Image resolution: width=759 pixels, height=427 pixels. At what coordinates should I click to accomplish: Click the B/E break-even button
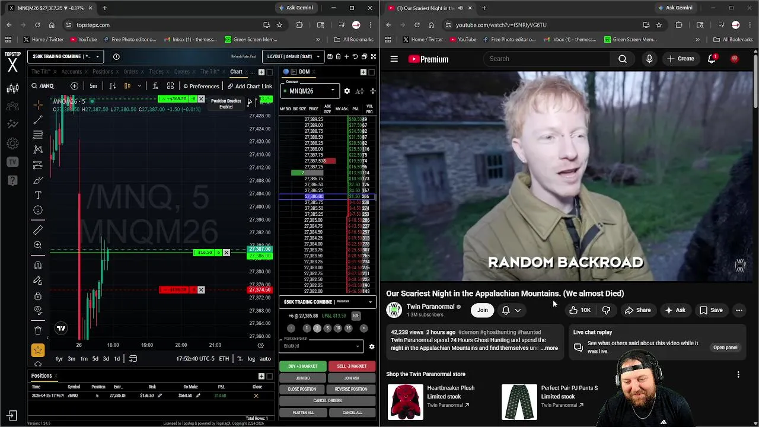356,316
